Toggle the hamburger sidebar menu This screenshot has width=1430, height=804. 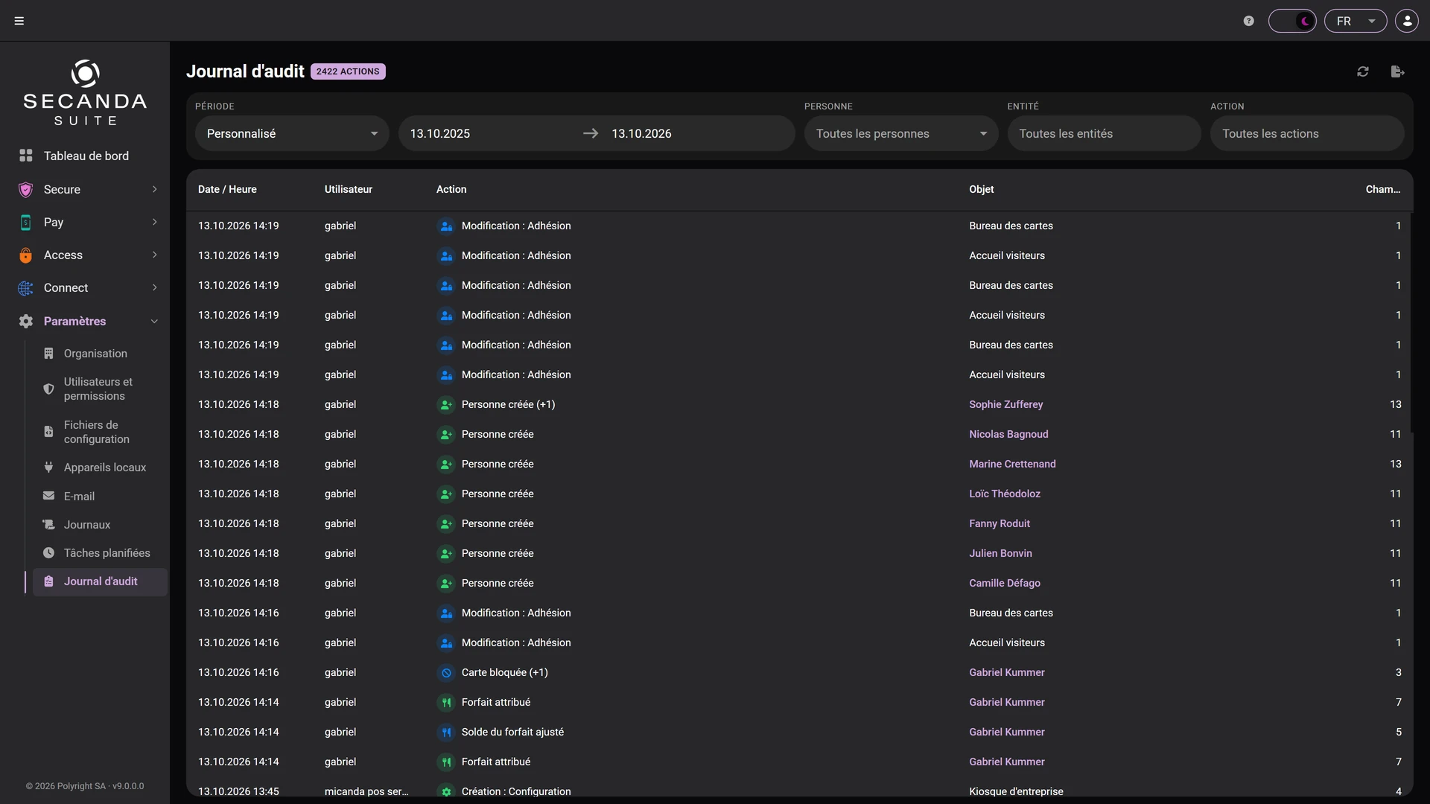(19, 21)
